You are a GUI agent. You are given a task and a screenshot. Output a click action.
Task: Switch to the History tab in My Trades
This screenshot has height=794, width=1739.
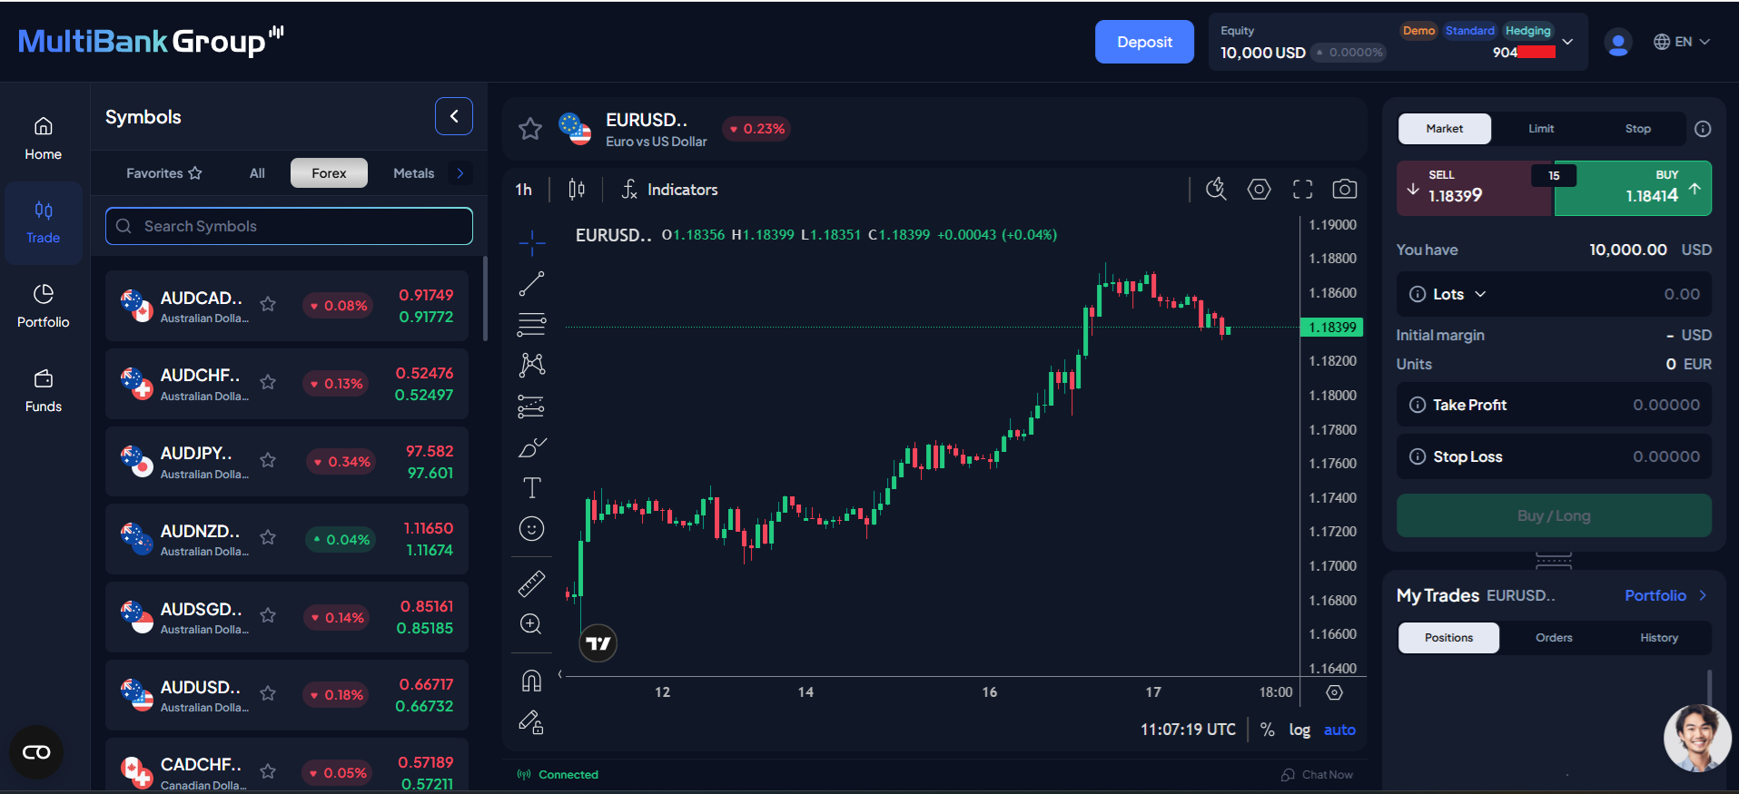point(1658,638)
